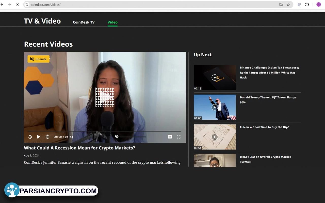Viewport: 325px width, 203px height.
Task: Select the Video tab
Action: pyautogui.click(x=112, y=22)
